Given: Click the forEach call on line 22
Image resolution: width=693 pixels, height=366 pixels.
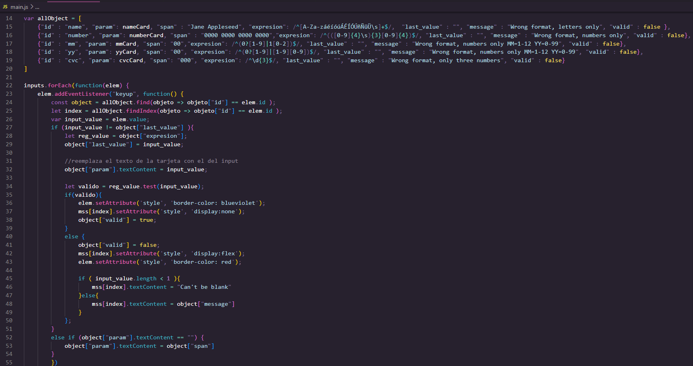Looking at the screenshot, I should coord(59,85).
